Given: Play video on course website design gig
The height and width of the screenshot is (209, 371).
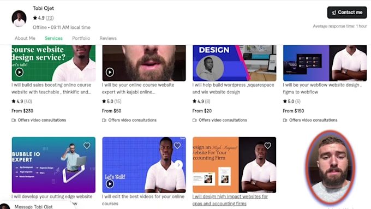Looking at the screenshot, I should pyautogui.click(x=20, y=72).
